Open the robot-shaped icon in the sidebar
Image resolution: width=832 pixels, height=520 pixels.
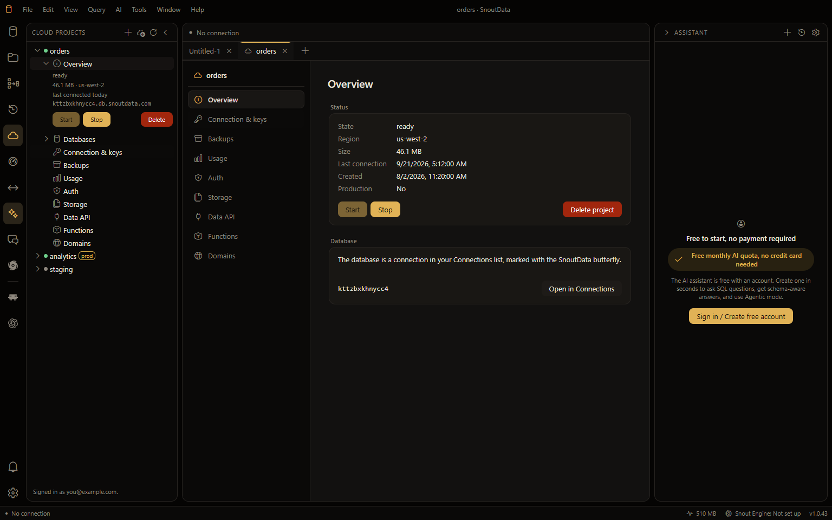point(13,297)
